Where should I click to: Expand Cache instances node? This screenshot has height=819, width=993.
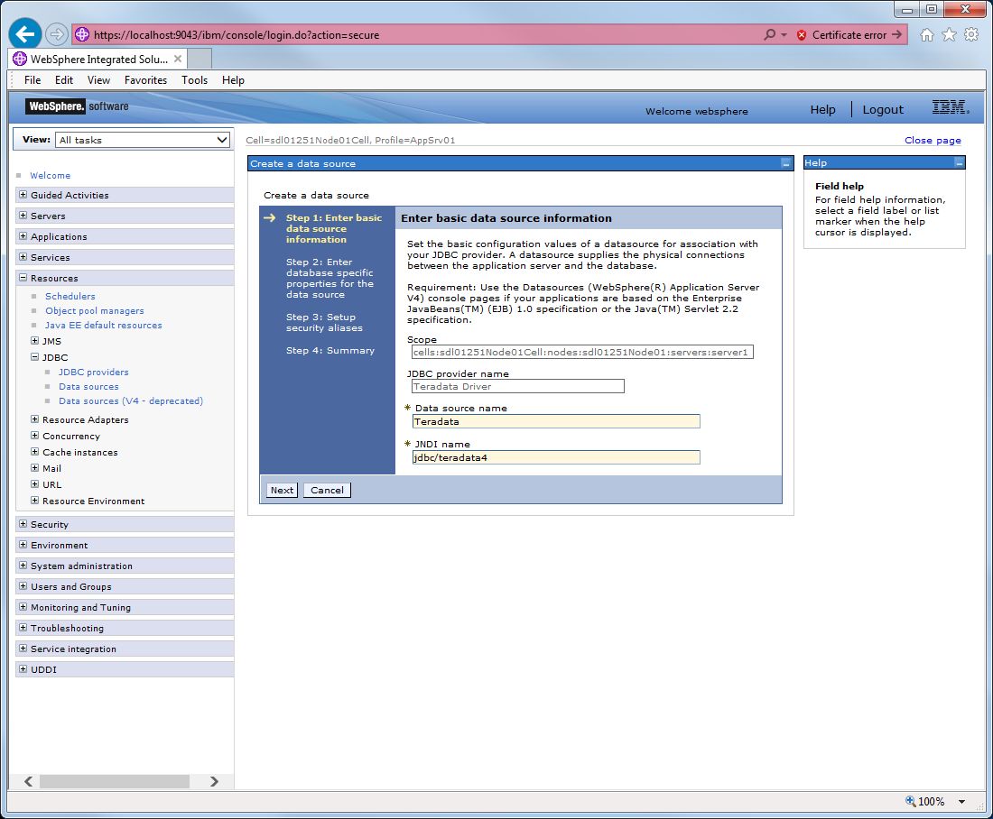click(35, 452)
